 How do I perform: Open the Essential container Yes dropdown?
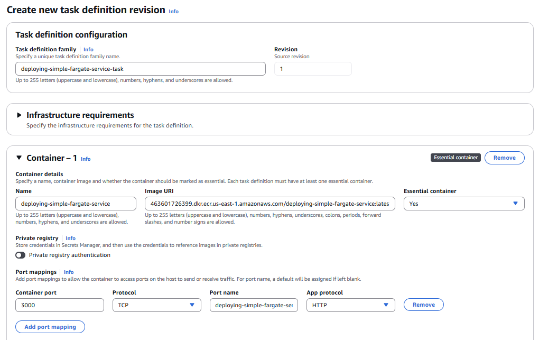(464, 204)
